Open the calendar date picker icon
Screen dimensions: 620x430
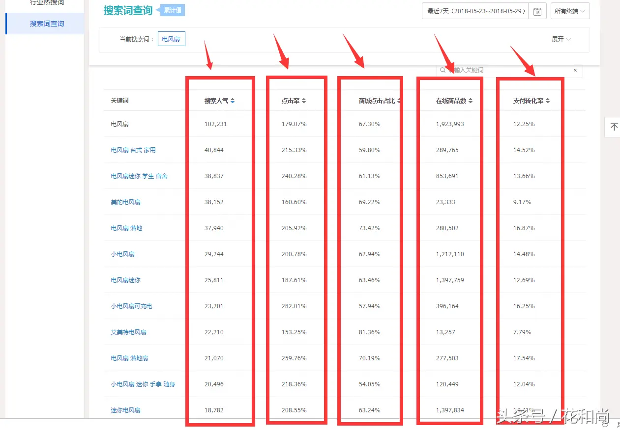(x=537, y=11)
